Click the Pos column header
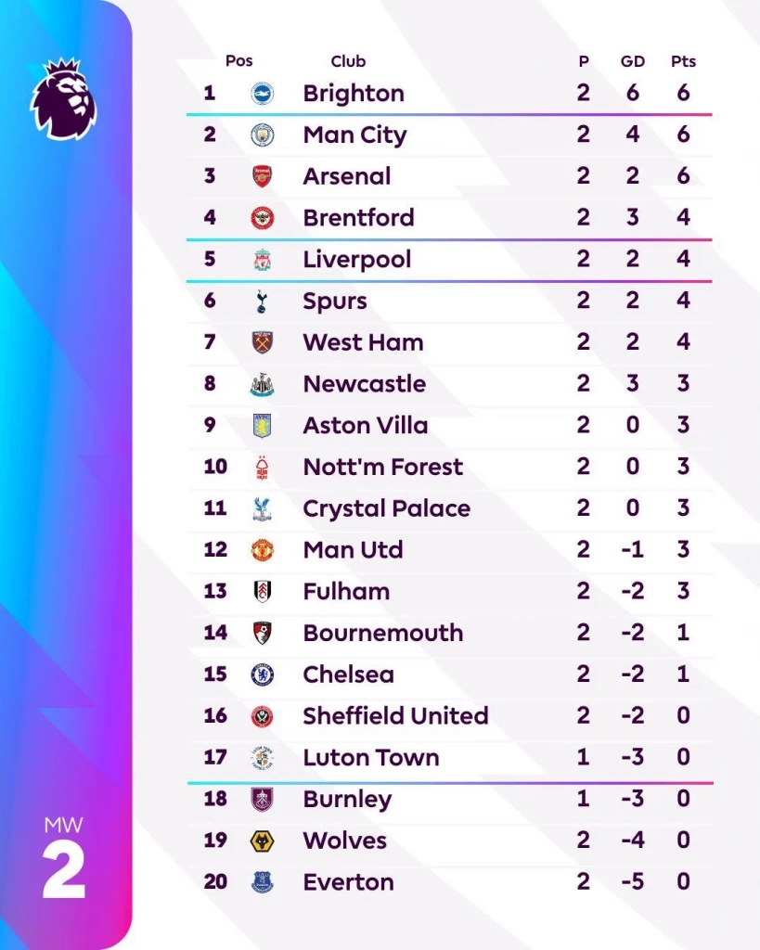The height and width of the screenshot is (950, 760). [x=238, y=62]
